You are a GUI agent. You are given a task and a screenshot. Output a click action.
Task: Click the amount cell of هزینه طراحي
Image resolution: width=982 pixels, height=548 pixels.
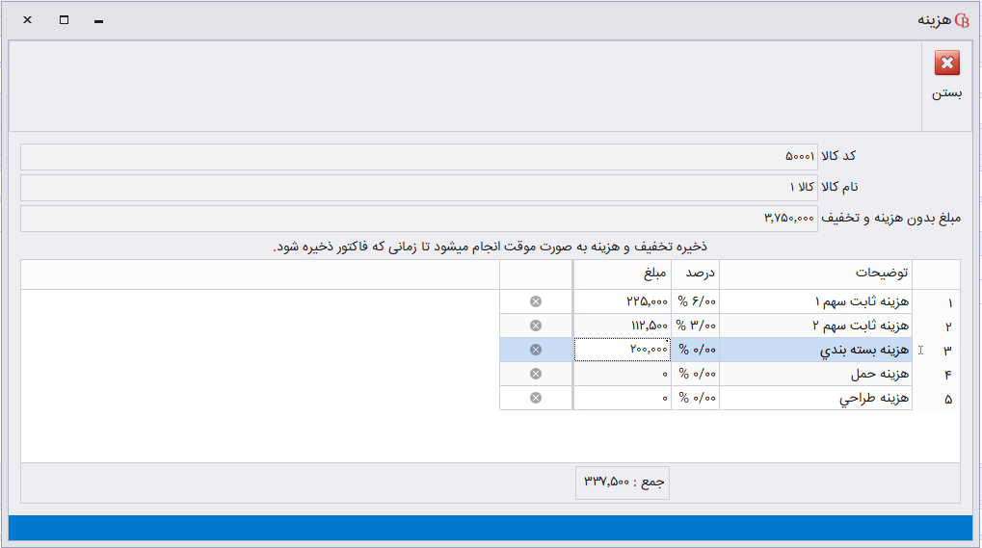click(623, 398)
